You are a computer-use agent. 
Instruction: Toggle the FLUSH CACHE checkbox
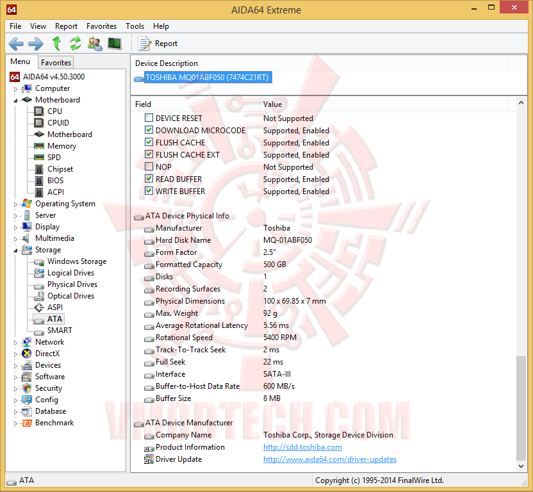click(149, 142)
